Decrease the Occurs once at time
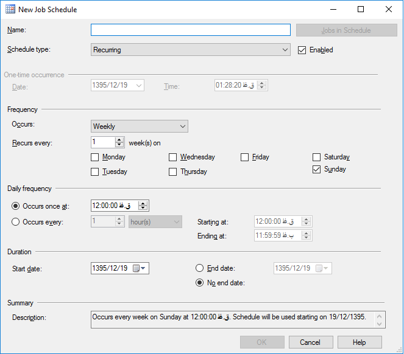The width and height of the screenshot is (404, 354). [143, 209]
